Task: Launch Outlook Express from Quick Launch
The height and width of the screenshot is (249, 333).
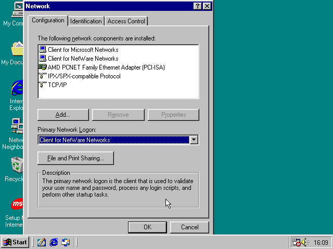Action: click(x=66, y=242)
